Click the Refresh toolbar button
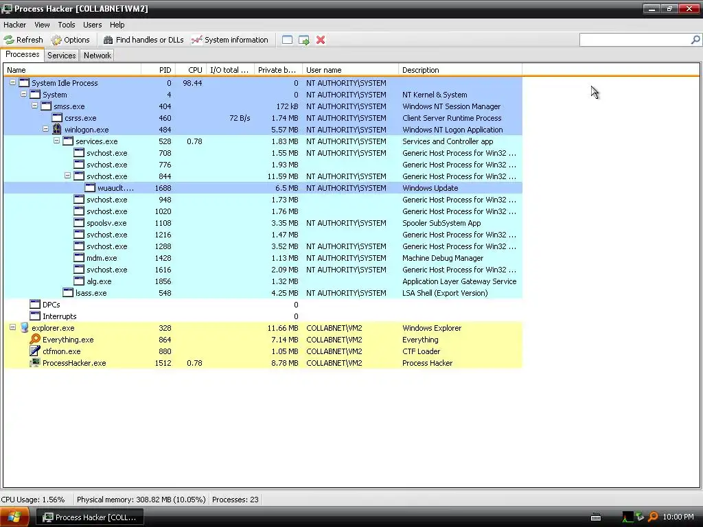Screen dimensions: 703x527 pyautogui.click(x=23, y=40)
